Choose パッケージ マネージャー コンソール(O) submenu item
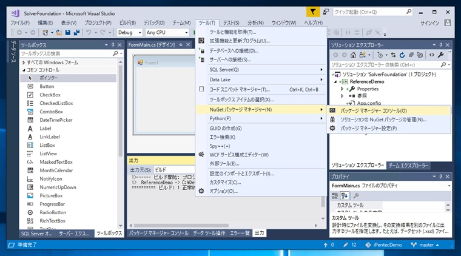The image size is (461, 256). point(388,111)
